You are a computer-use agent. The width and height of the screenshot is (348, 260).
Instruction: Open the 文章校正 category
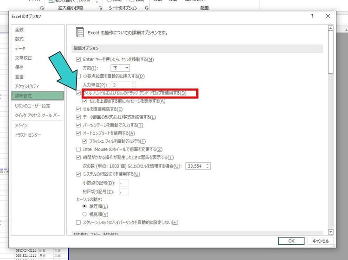pyautogui.click(x=24, y=58)
